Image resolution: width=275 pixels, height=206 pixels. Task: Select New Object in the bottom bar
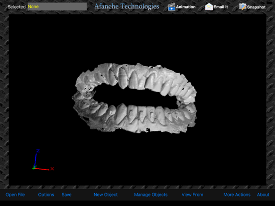click(x=106, y=195)
